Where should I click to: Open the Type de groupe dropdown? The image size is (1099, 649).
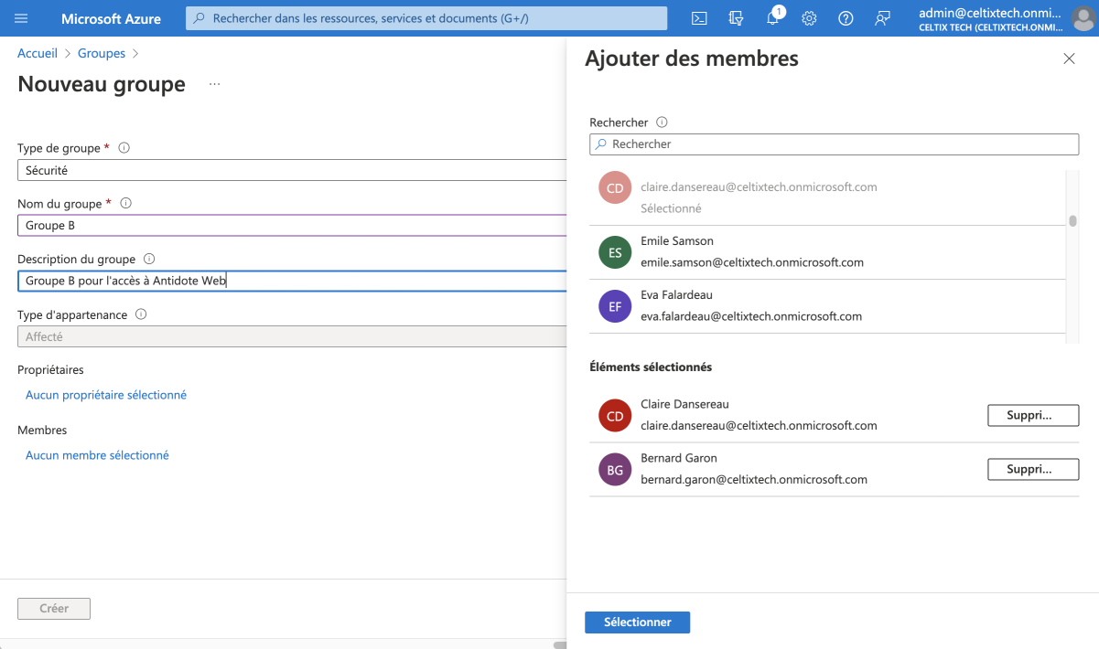(292, 170)
